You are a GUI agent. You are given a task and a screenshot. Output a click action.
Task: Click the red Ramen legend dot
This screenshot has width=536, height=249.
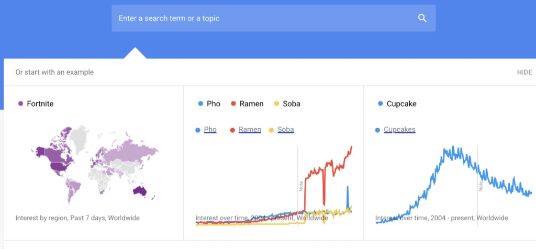click(x=232, y=130)
